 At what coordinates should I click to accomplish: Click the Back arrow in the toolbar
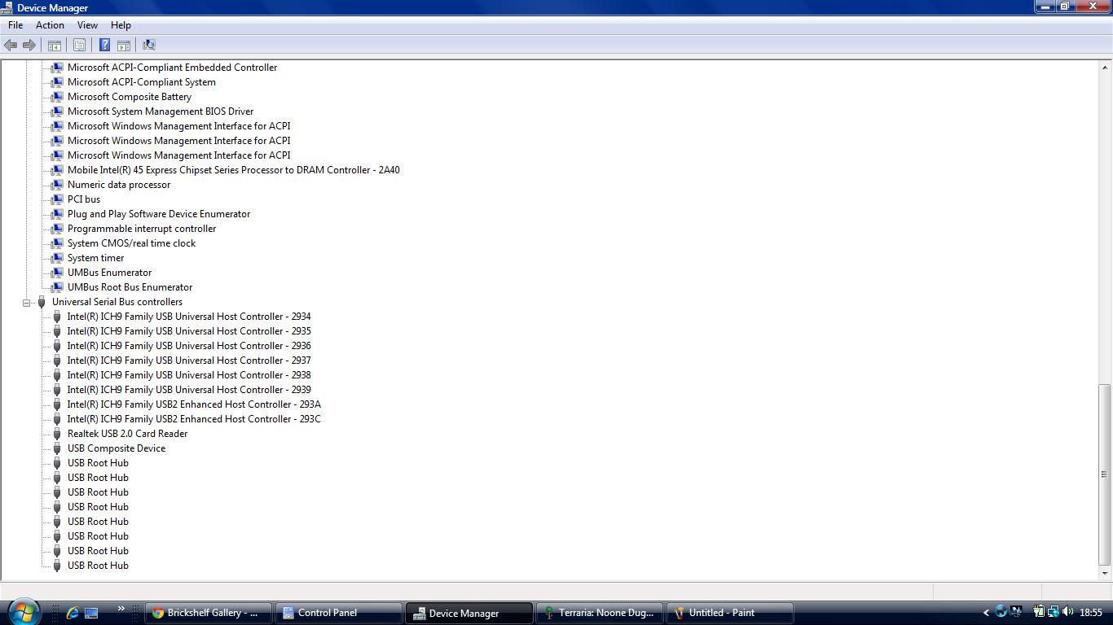pos(11,46)
